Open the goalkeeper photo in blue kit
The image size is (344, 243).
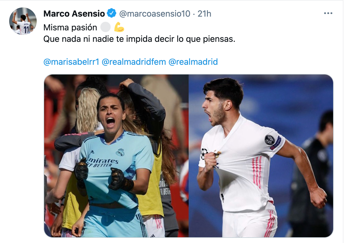click(116, 156)
